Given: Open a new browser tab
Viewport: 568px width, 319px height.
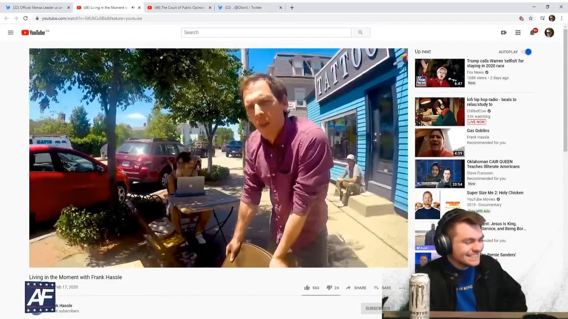Looking at the screenshot, I should (292, 8).
